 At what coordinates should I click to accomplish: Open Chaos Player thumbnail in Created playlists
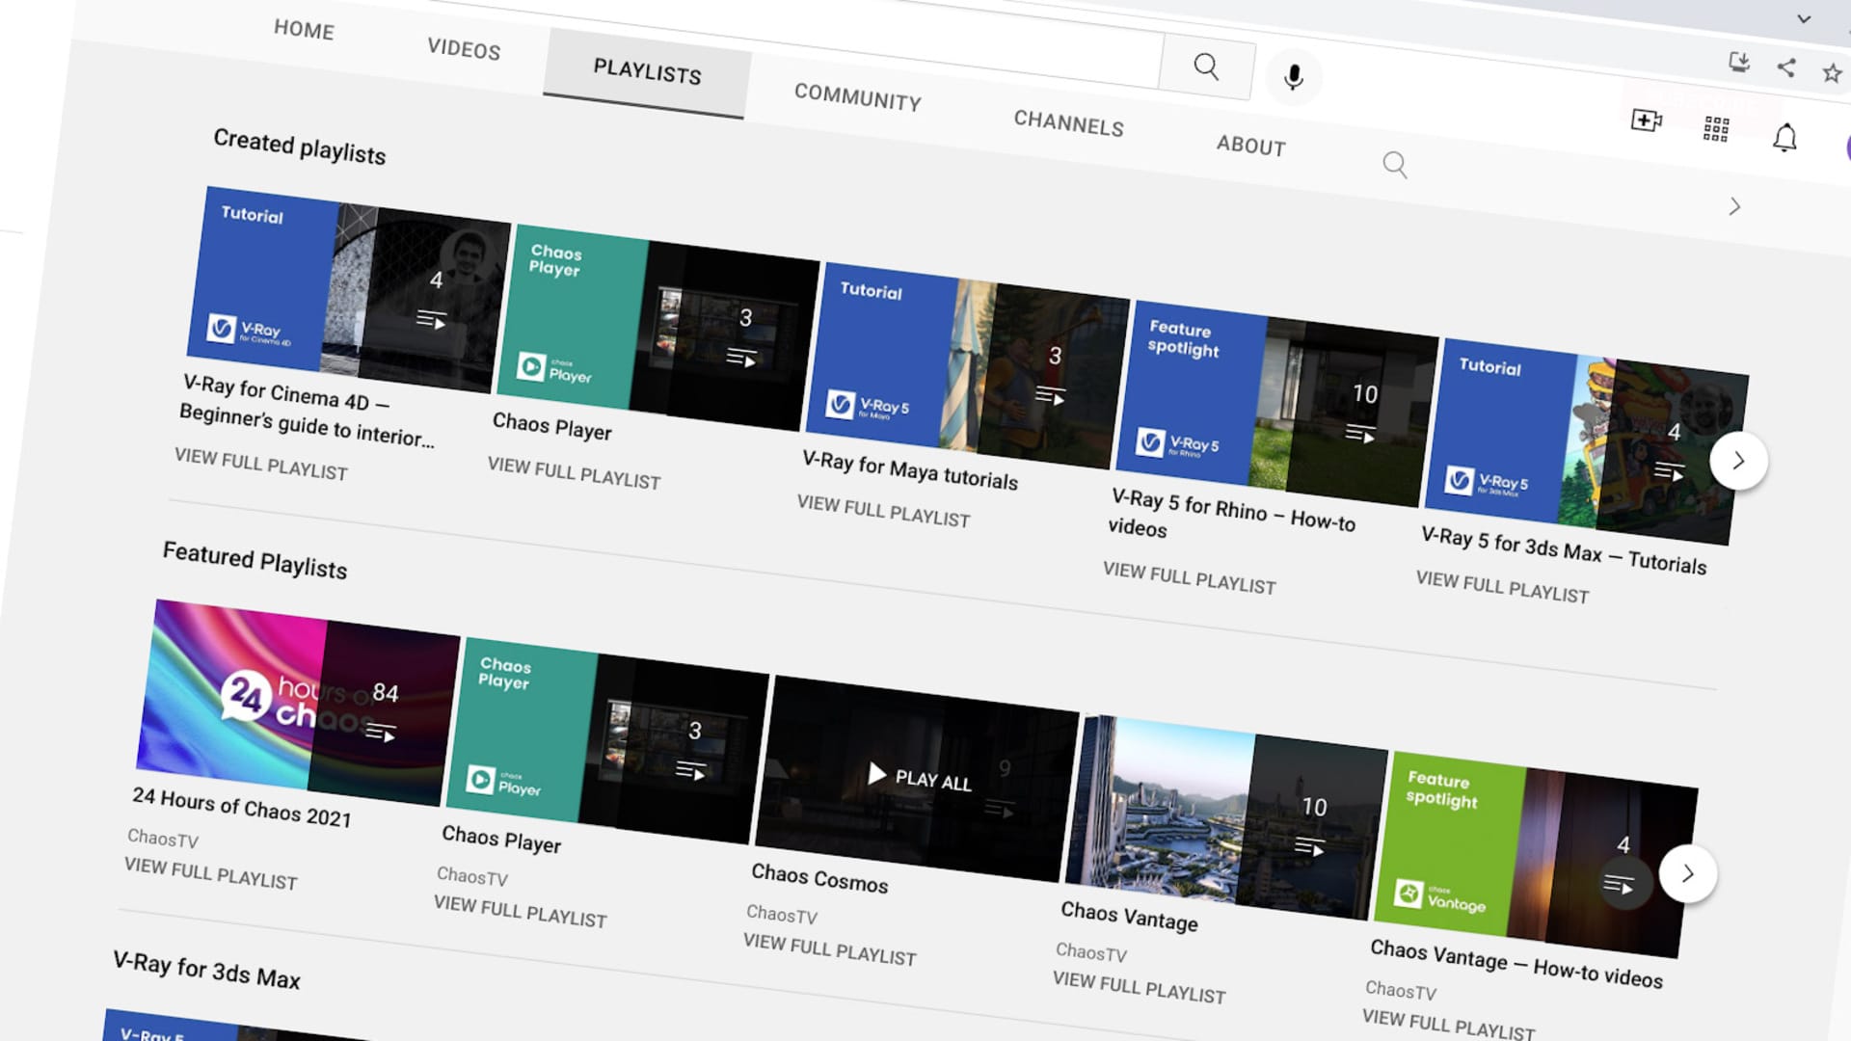(657, 328)
